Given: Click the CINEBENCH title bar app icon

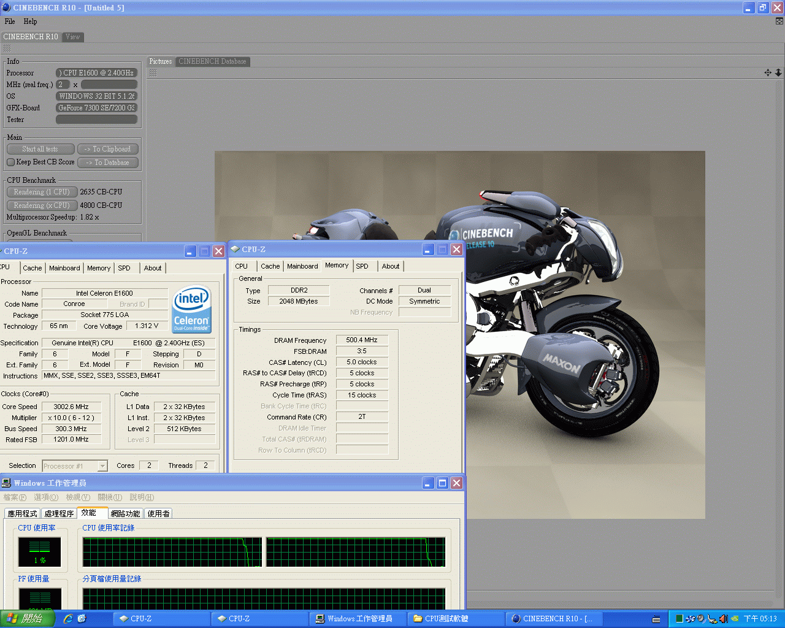Looking at the screenshot, I should (x=6, y=7).
